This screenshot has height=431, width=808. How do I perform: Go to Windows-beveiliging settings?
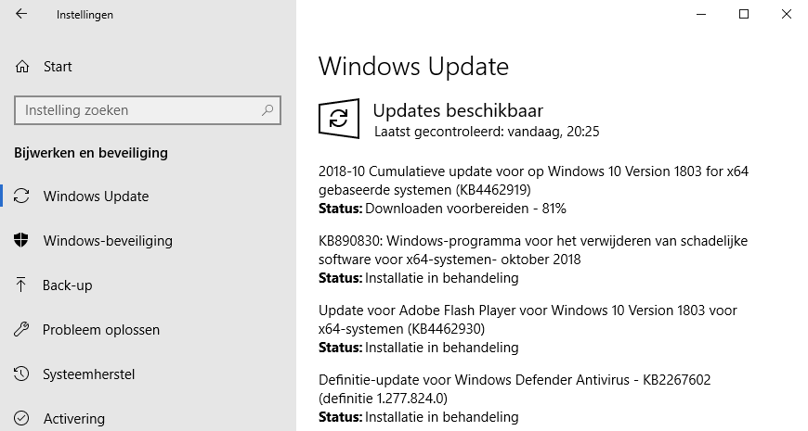point(108,241)
